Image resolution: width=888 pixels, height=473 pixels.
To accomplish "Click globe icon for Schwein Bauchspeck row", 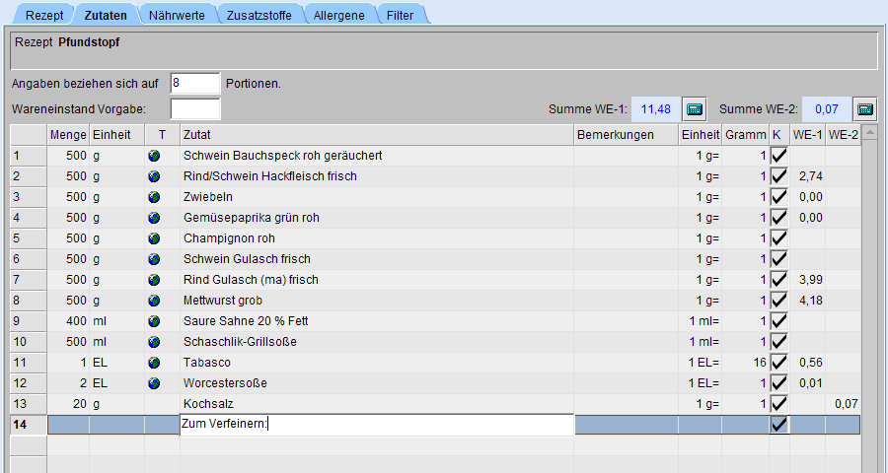I will (154, 156).
